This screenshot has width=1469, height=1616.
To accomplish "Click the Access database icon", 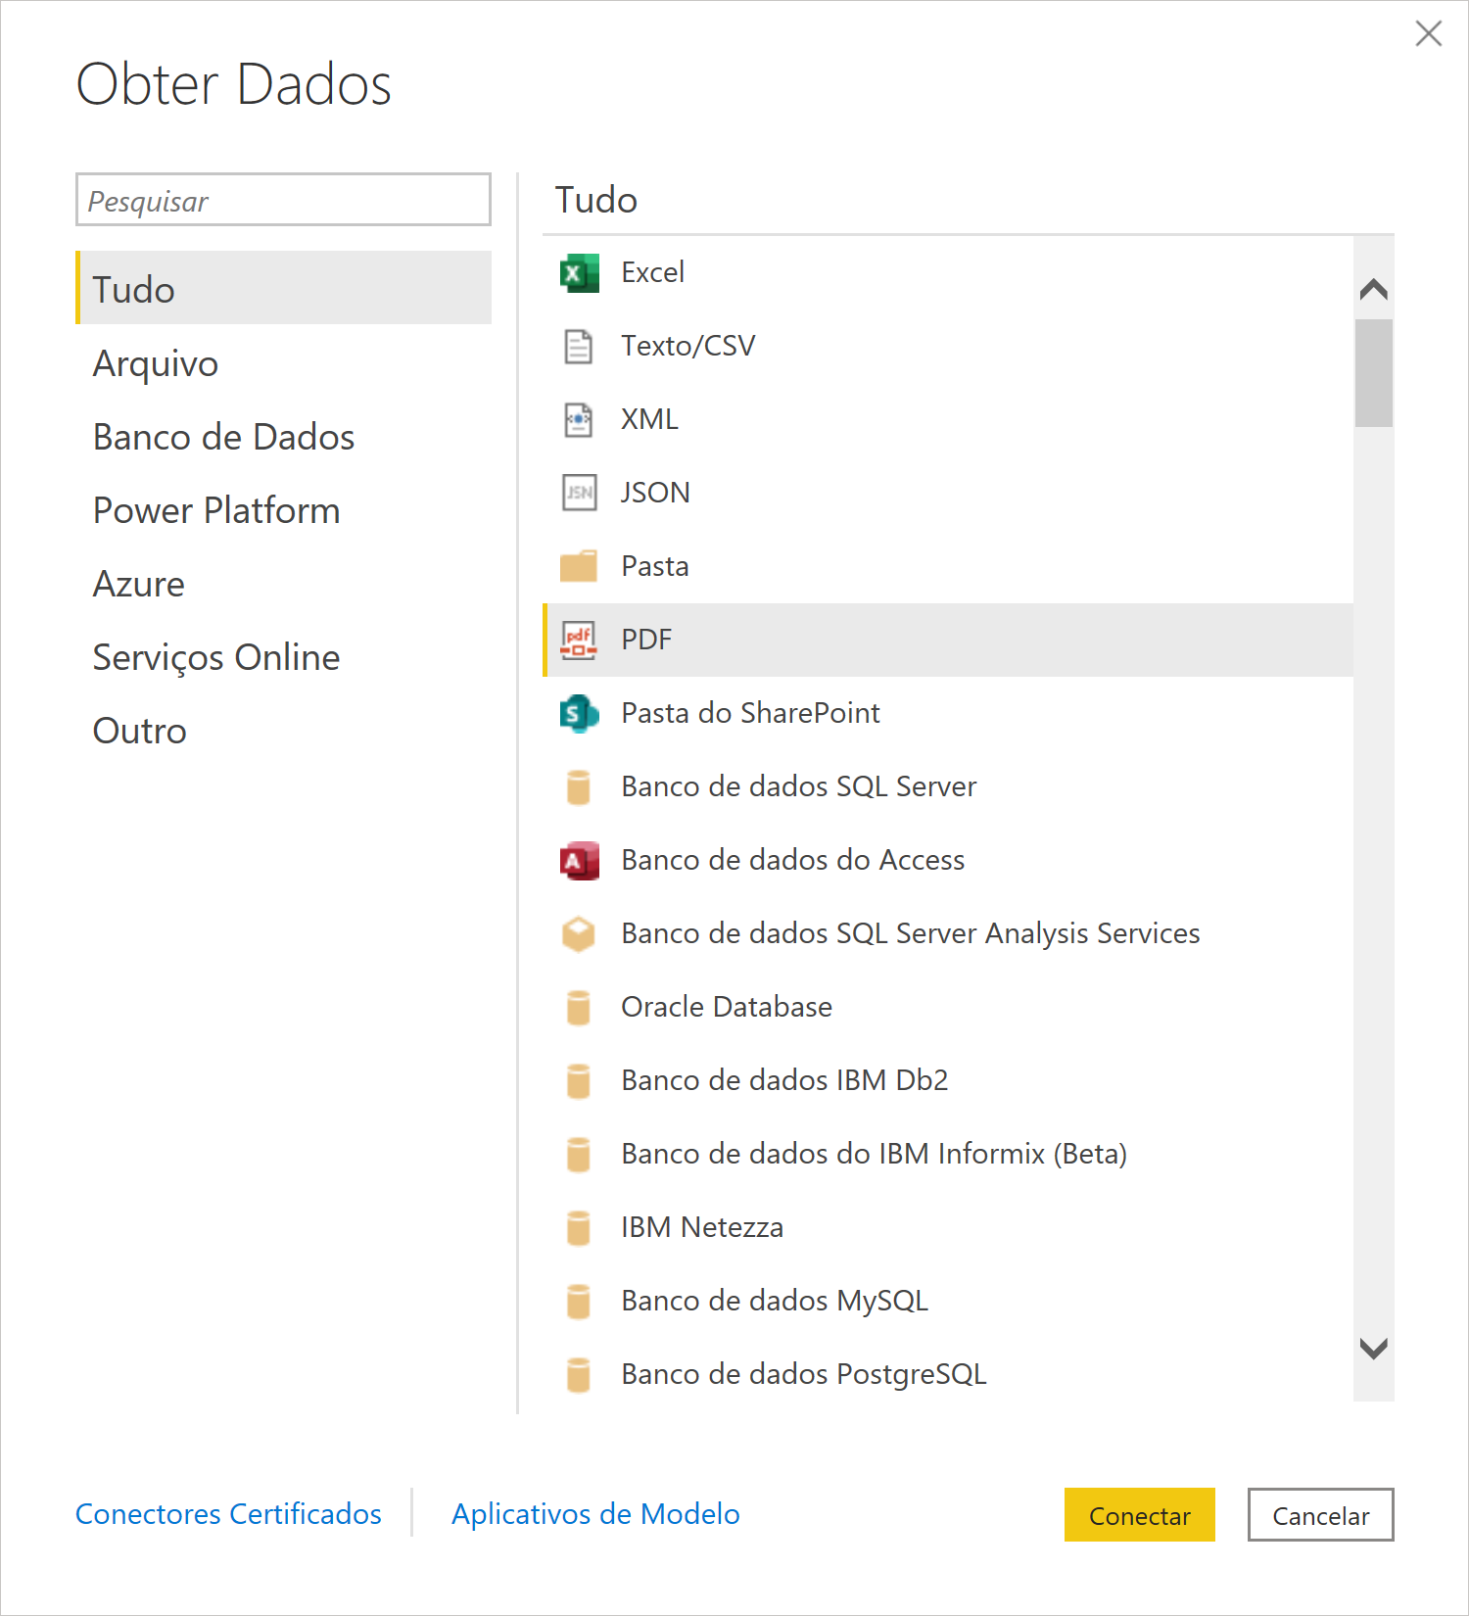I will point(579,860).
